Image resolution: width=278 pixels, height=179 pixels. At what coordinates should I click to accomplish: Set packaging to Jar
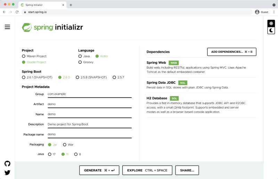click(x=52, y=145)
